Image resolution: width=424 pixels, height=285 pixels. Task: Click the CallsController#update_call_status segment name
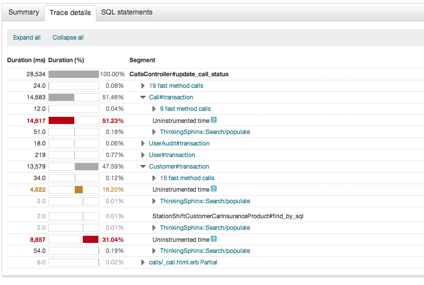[x=179, y=74]
